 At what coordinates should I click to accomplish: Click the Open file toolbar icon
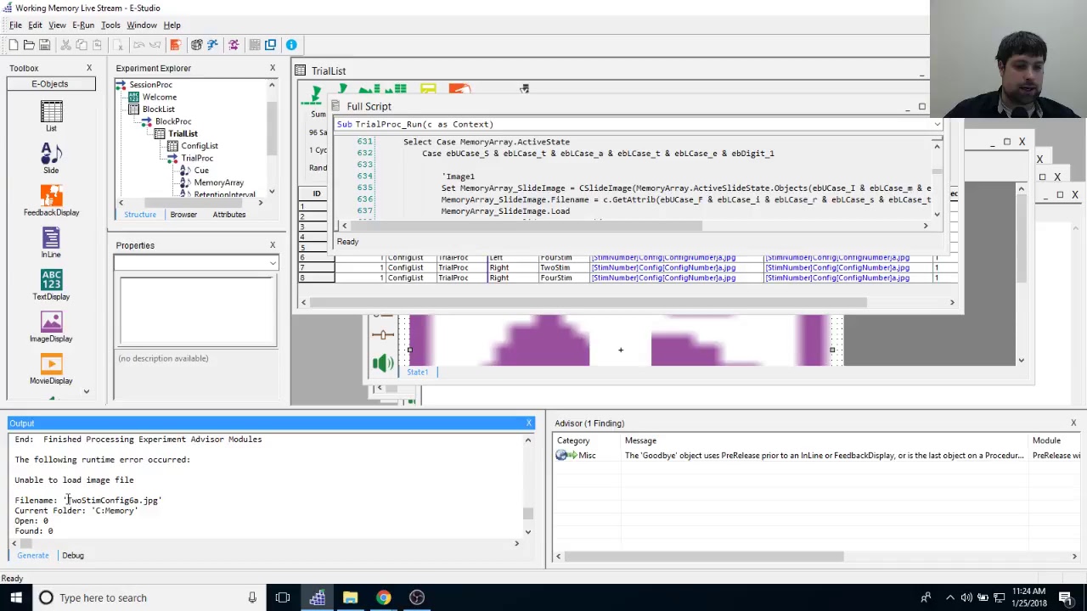pos(29,45)
